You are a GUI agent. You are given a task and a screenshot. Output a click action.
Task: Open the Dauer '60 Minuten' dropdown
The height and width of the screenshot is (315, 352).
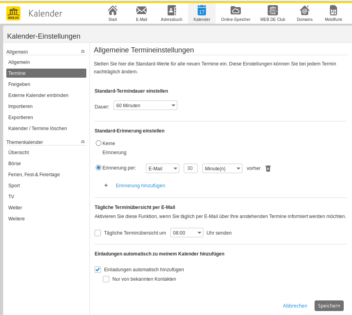pos(145,105)
